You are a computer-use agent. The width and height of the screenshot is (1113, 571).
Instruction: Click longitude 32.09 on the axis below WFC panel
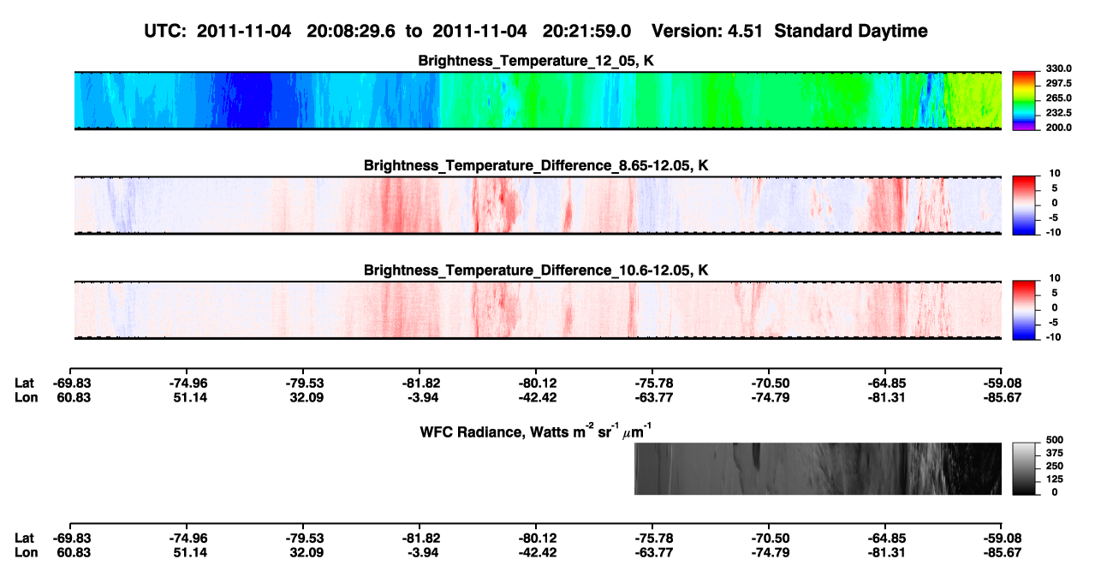click(306, 551)
